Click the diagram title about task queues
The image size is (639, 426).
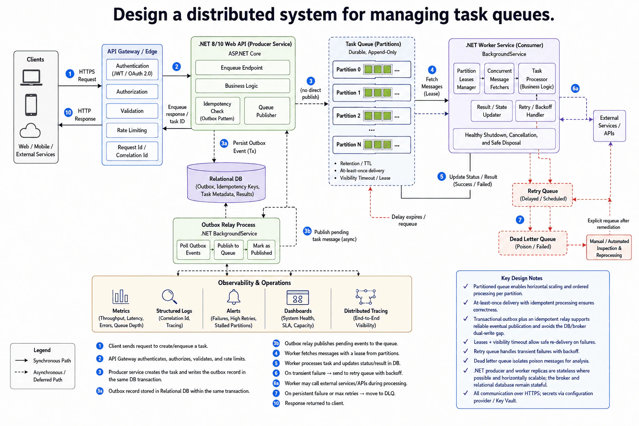(334, 15)
